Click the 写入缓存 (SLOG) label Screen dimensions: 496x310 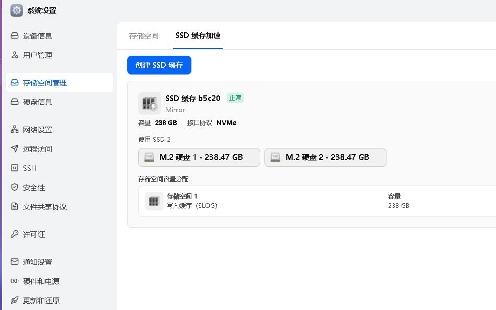pos(192,205)
